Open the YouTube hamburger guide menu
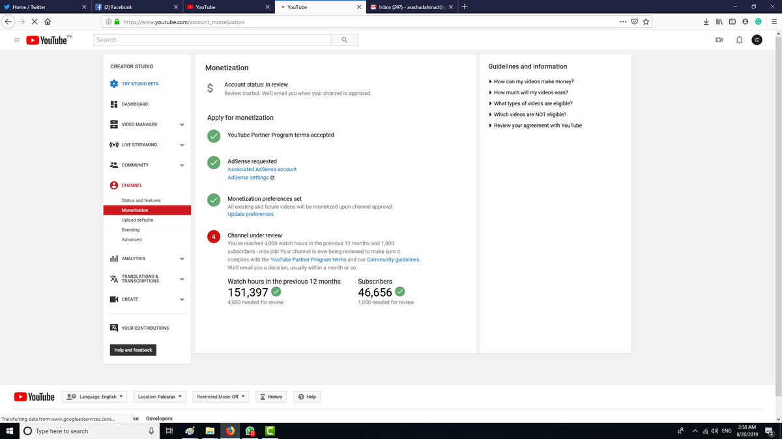 point(16,40)
